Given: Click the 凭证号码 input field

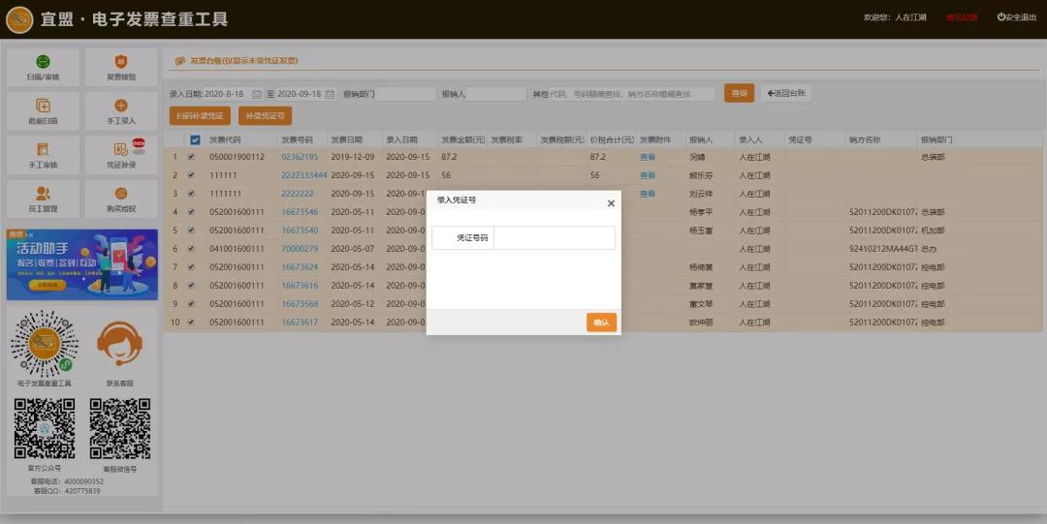Looking at the screenshot, I should click(554, 238).
